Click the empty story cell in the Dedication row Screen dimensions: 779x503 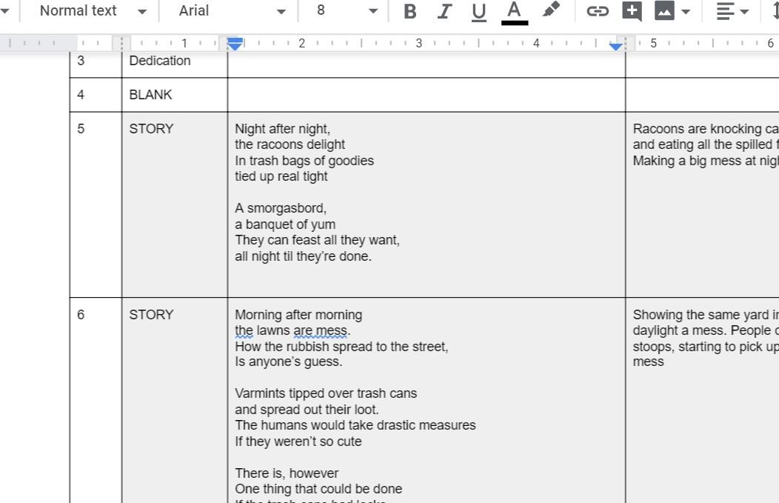coord(427,64)
